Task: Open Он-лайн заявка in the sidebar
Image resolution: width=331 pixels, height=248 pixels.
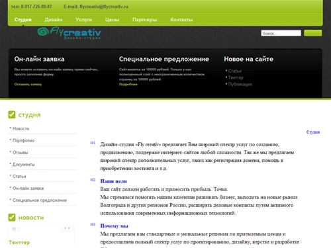Action: coord(28,188)
